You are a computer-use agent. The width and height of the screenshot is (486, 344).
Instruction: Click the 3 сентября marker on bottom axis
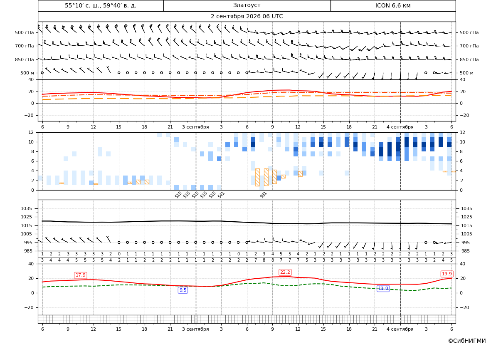(195, 329)
